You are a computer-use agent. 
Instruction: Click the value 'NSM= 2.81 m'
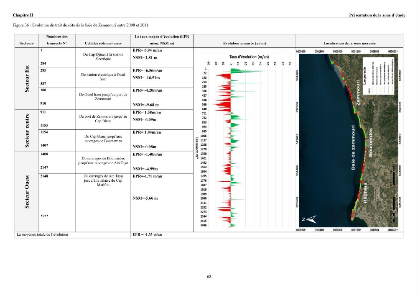click(x=145, y=58)
